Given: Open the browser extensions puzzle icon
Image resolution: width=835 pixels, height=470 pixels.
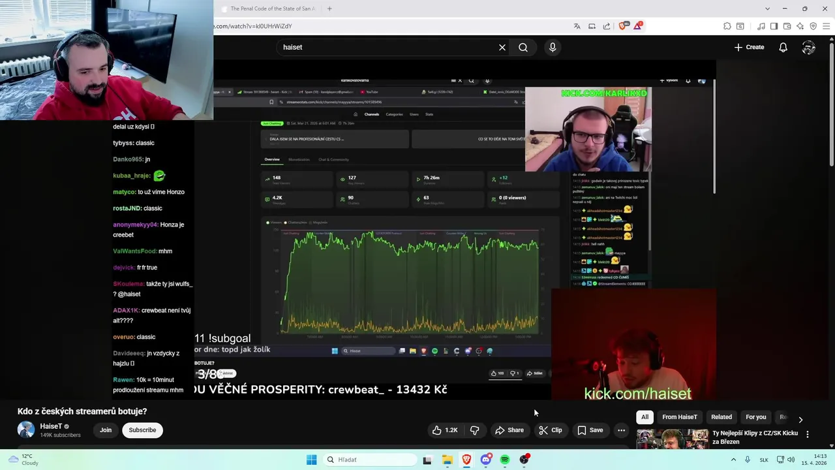Looking at the screenshot, I should [727, 26].
